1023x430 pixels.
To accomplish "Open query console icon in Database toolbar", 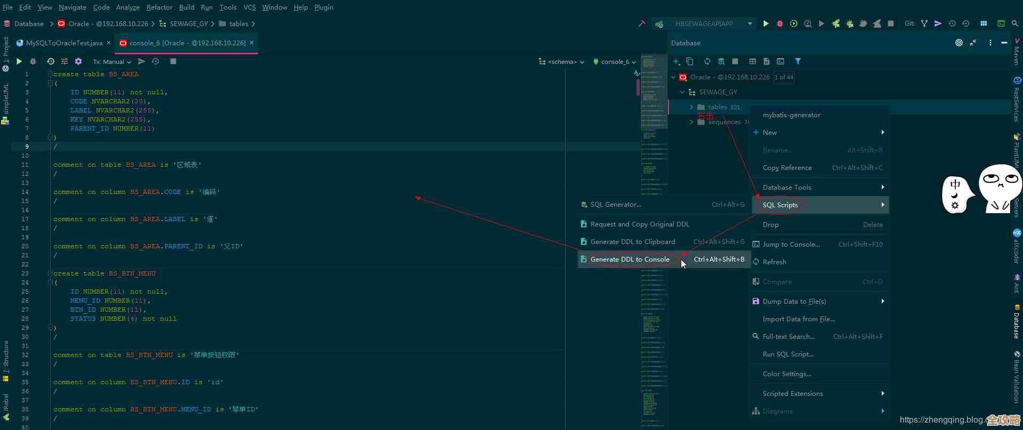I will [x=780, y=61].
